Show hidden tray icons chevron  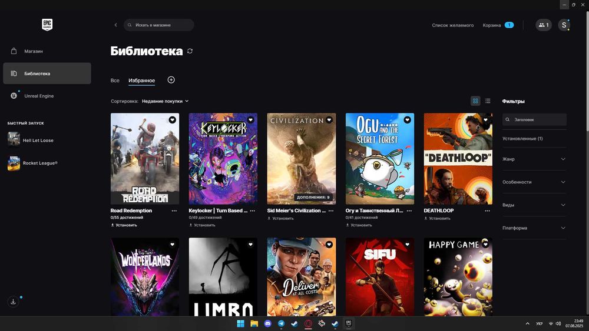coord(527,323)
